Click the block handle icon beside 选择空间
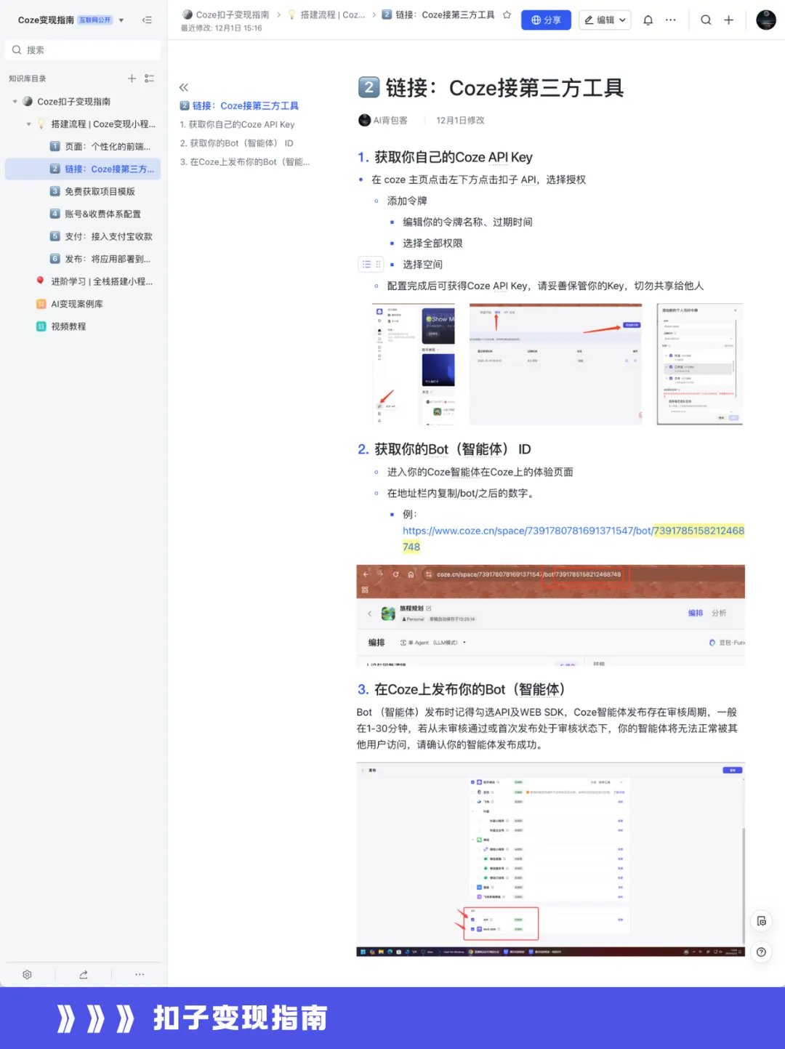The width and height of the screenshot is (785, 1049). click(371, 265)
